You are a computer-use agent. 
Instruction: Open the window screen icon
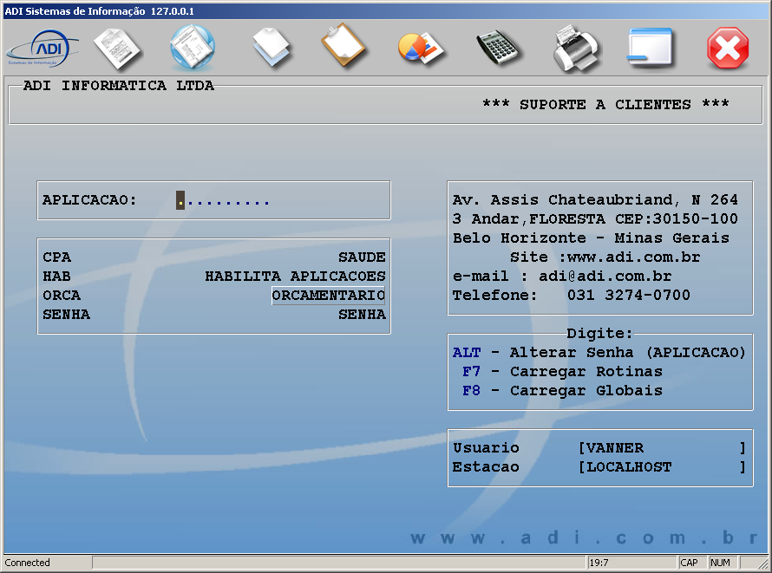coord(650,47)
